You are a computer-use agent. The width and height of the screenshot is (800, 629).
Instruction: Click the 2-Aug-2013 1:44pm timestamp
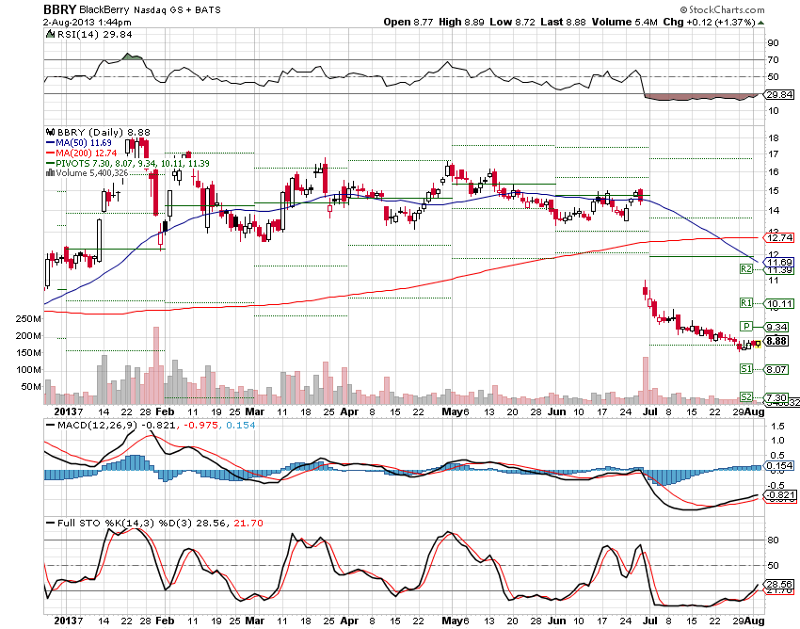[x=88, y=22]
